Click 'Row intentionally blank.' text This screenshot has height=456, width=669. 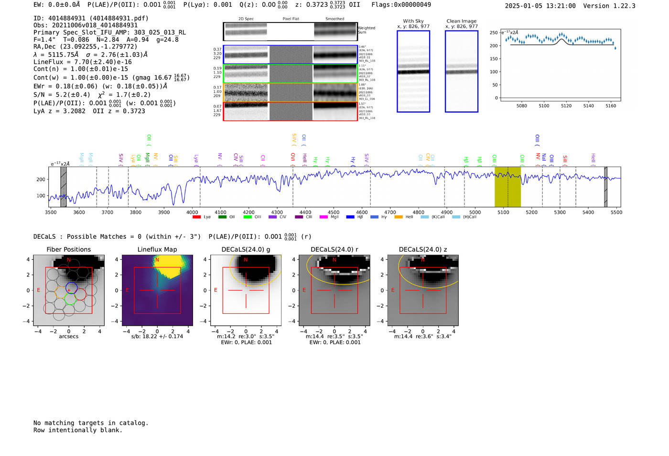tap(78, 430)
